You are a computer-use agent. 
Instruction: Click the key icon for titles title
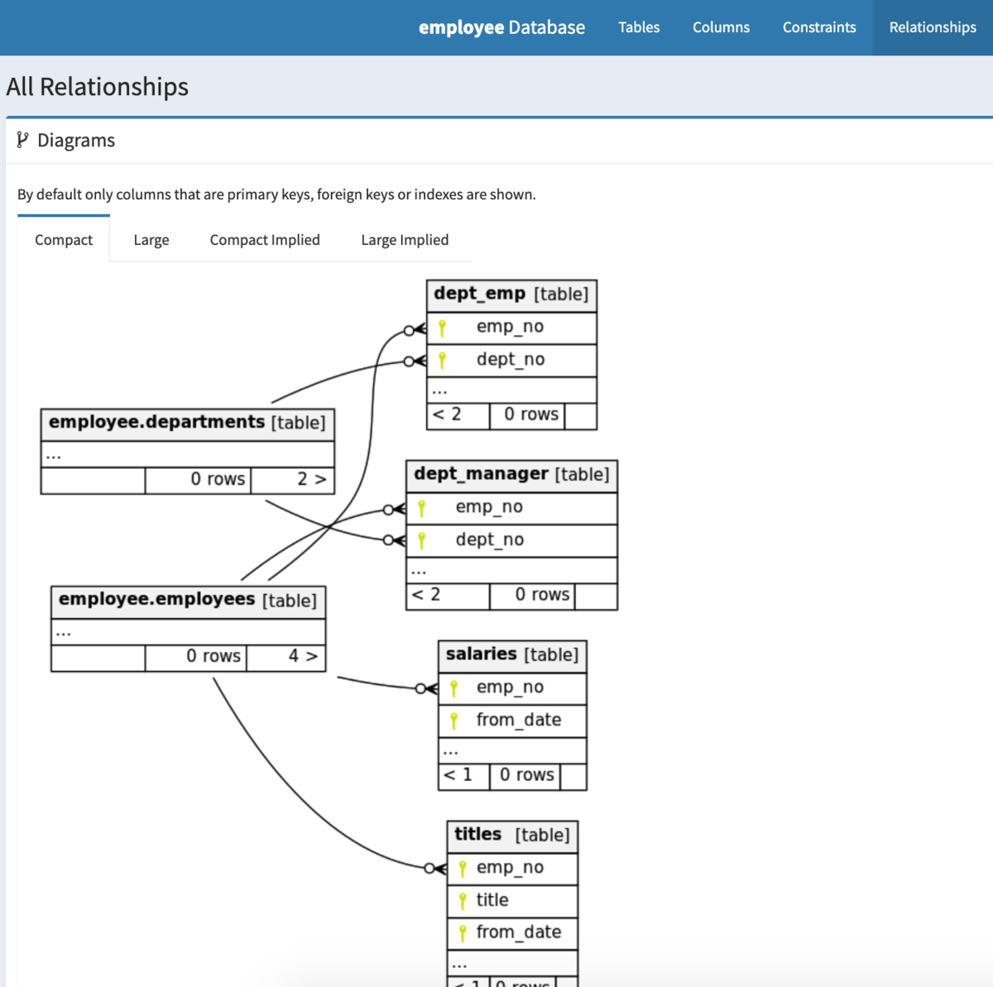(x=463, y=901)
